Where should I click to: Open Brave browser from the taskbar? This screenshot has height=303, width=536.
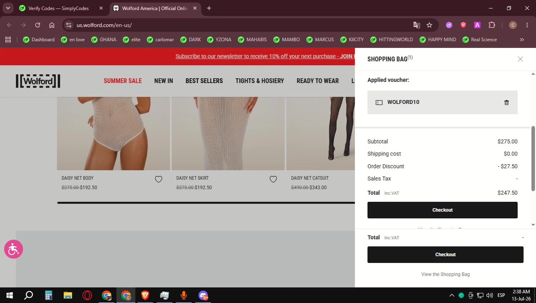tap(145, 295)
